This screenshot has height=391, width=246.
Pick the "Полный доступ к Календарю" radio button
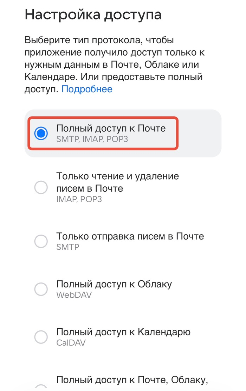click(41, 337)
